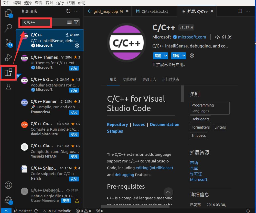
Task: Split the editor to the right
Action: [x=240, y=11]
